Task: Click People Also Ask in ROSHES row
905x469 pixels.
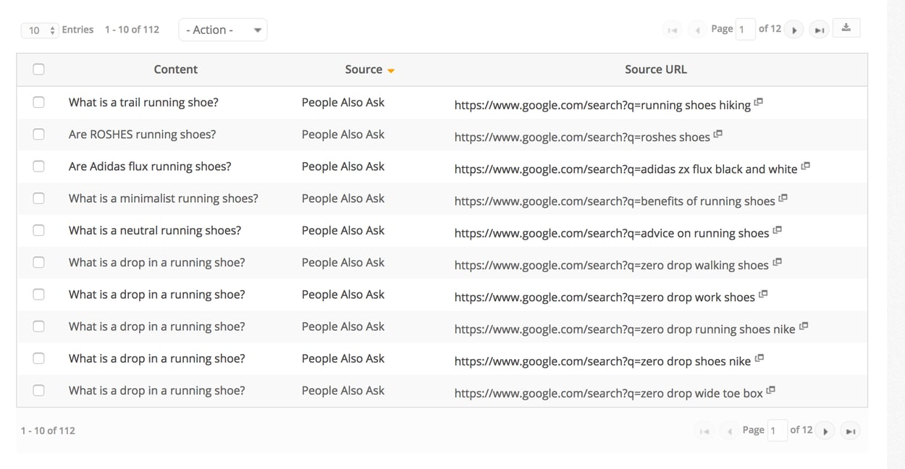Action: (x=343, y=134)
